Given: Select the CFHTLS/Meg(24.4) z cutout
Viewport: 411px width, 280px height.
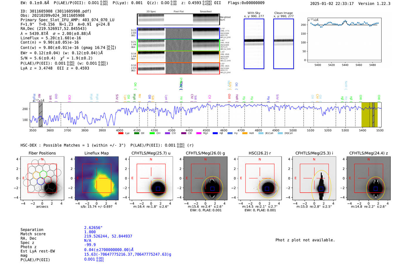Looking at the screenshot, I should point(369,178).
